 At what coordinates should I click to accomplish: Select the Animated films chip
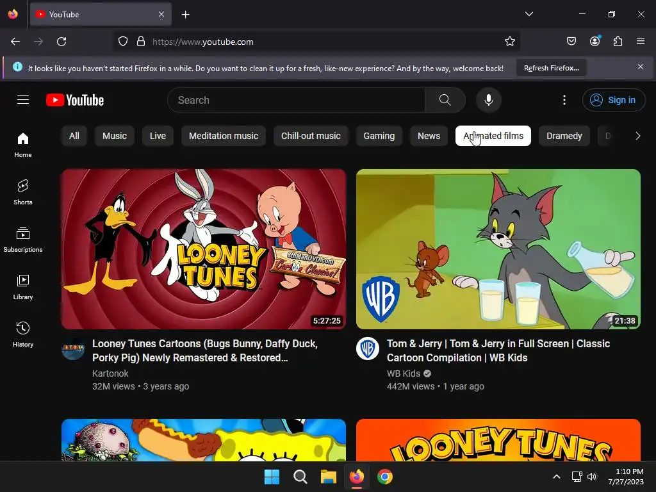pyautogui.click(x=493, y=136)
